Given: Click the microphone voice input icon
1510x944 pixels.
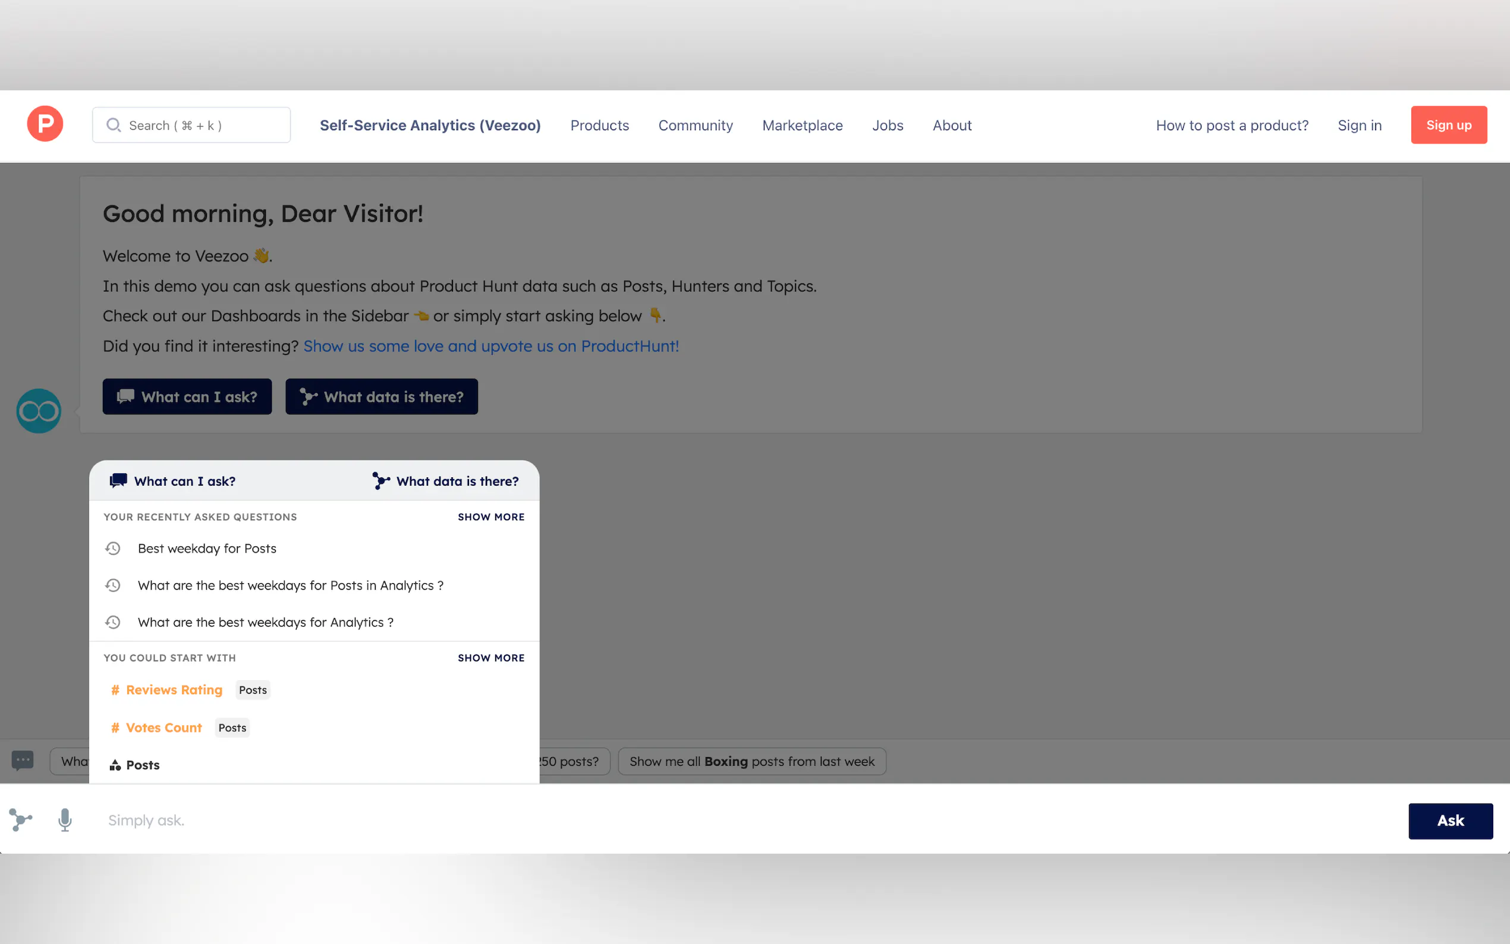Looking at the screenshot, I should click(65, 820).
